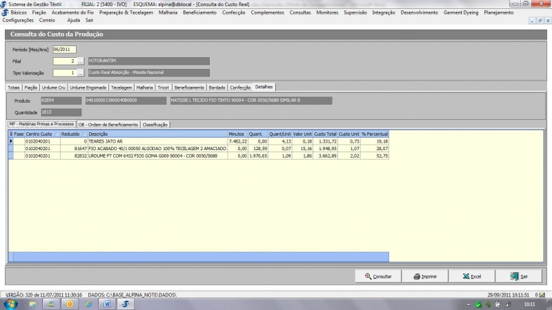Open the Malharia menu in the menu bar
Screen dimensions: 552x310
[x=168, y=12]
